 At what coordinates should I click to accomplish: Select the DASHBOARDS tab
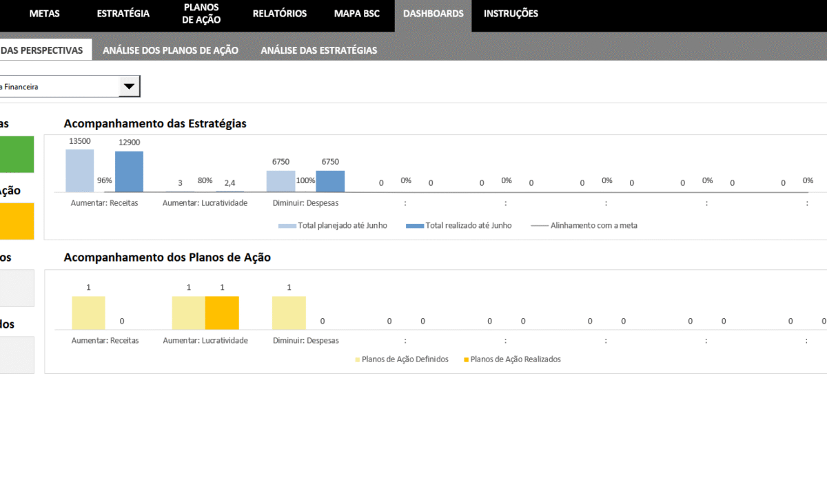433,14
